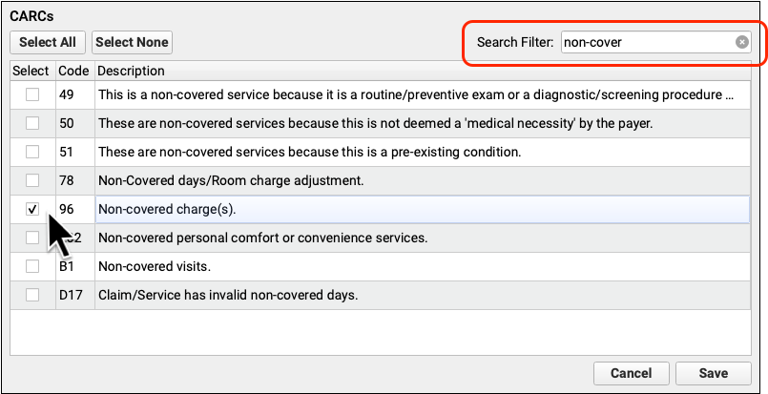Toggle checkbox for code D17

pos(32,295)
